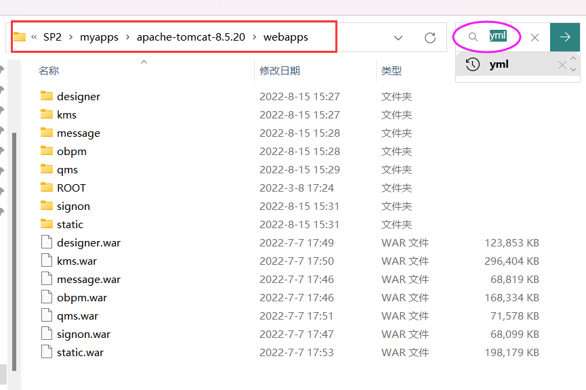The height and width of the screenshot is (390, 586).
Task: Navigate to myapps in breadcrumb
Action: [99, 37]
